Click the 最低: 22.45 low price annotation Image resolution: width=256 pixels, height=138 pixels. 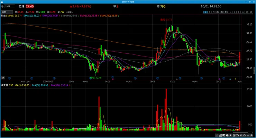95,78
